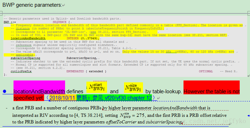Click 'Normal CP is supported for all numerologies' line
Screen dimensions: 250x128
[x=119, y=65]
